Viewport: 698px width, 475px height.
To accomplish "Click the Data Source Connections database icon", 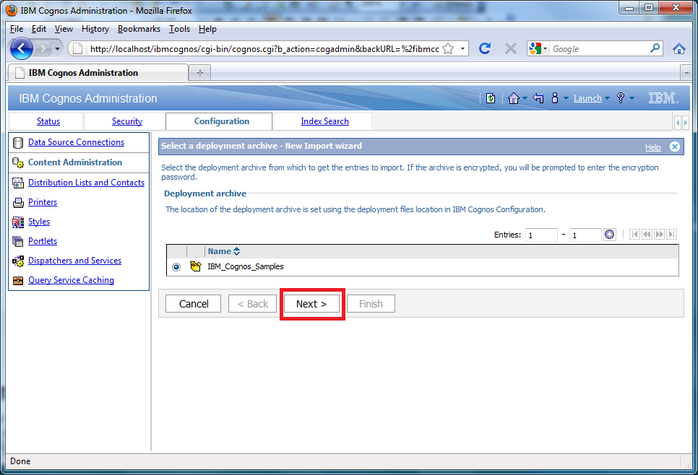I will 18,142.
